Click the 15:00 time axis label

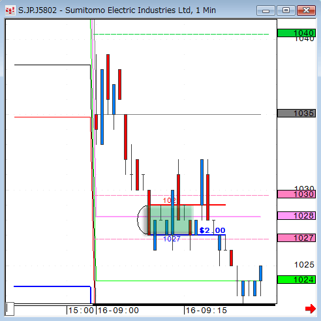coord(81,311)
